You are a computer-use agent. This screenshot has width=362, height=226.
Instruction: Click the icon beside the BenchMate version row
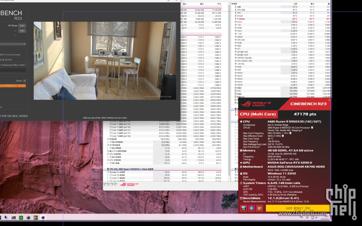tap(241, 198)
